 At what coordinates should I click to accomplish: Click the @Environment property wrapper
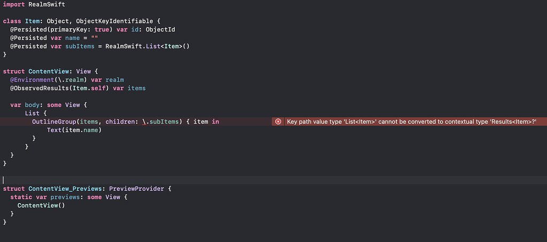[31, 79]
